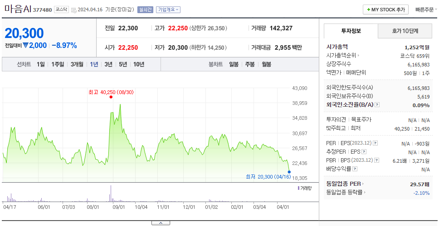Select the 5년 line chart period

(123, 65)
